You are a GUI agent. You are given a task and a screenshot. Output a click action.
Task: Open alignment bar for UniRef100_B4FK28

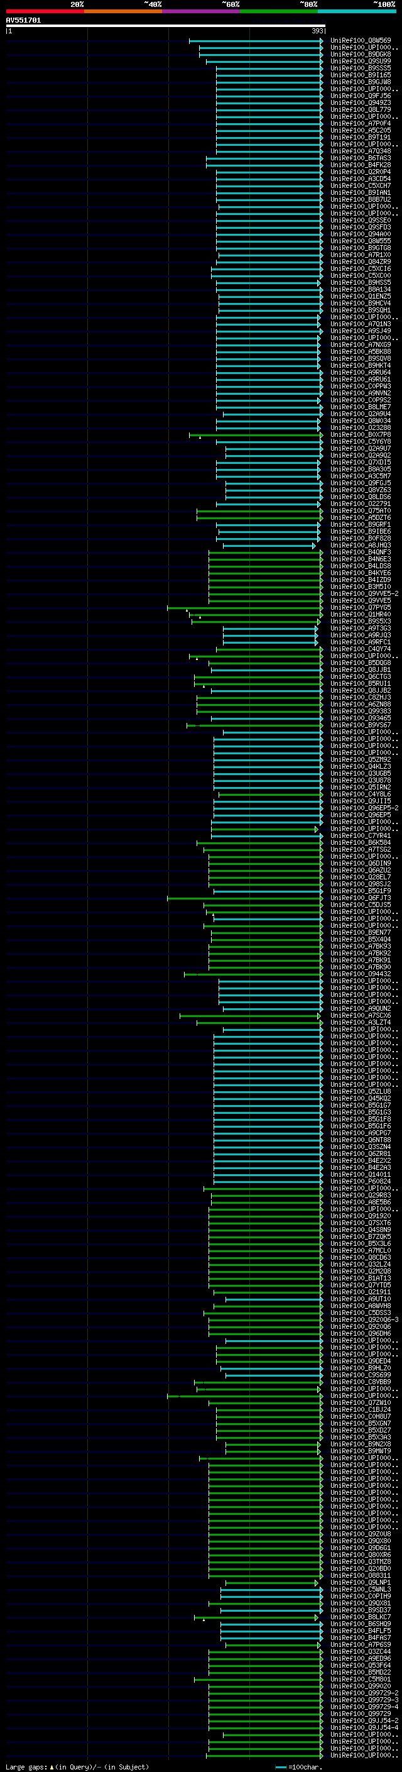point(264,165)
